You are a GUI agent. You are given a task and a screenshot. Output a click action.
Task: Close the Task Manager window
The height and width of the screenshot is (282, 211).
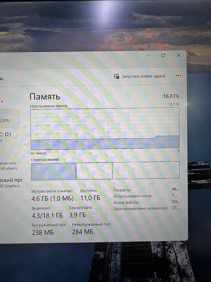click(178, 55)
